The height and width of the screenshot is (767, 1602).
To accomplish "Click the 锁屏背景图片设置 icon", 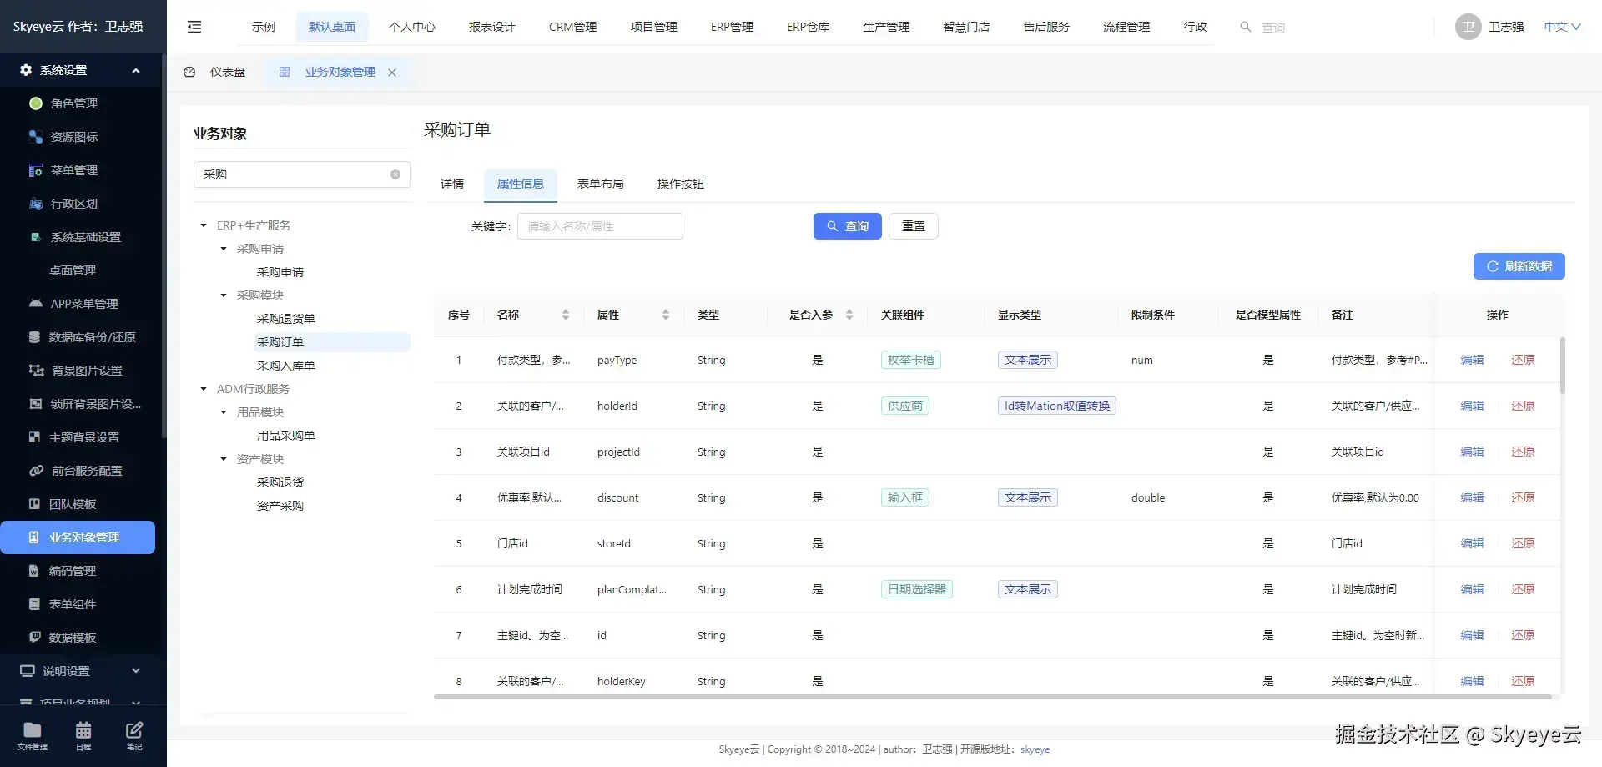I will (x=36, y=404).
